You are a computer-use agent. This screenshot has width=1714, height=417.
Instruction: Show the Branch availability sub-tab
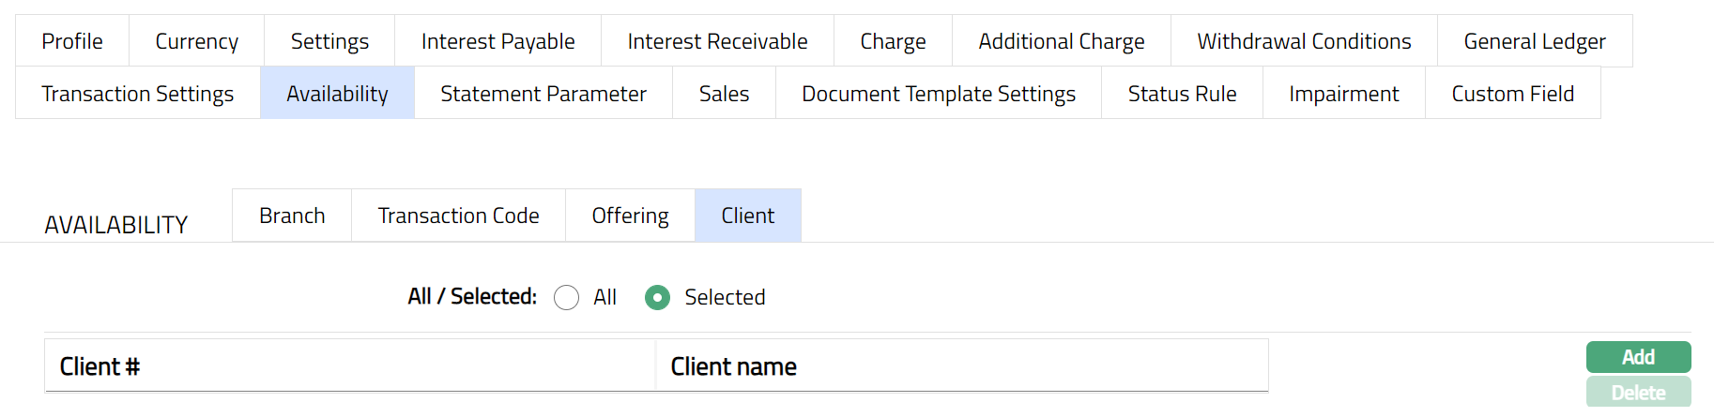[292, 216]
